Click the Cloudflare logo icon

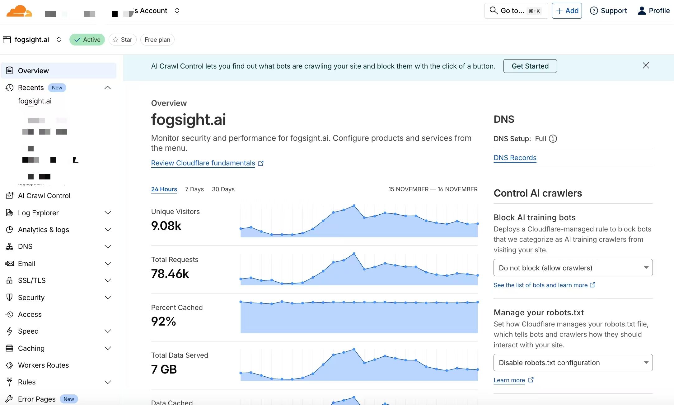click(19, 11)
